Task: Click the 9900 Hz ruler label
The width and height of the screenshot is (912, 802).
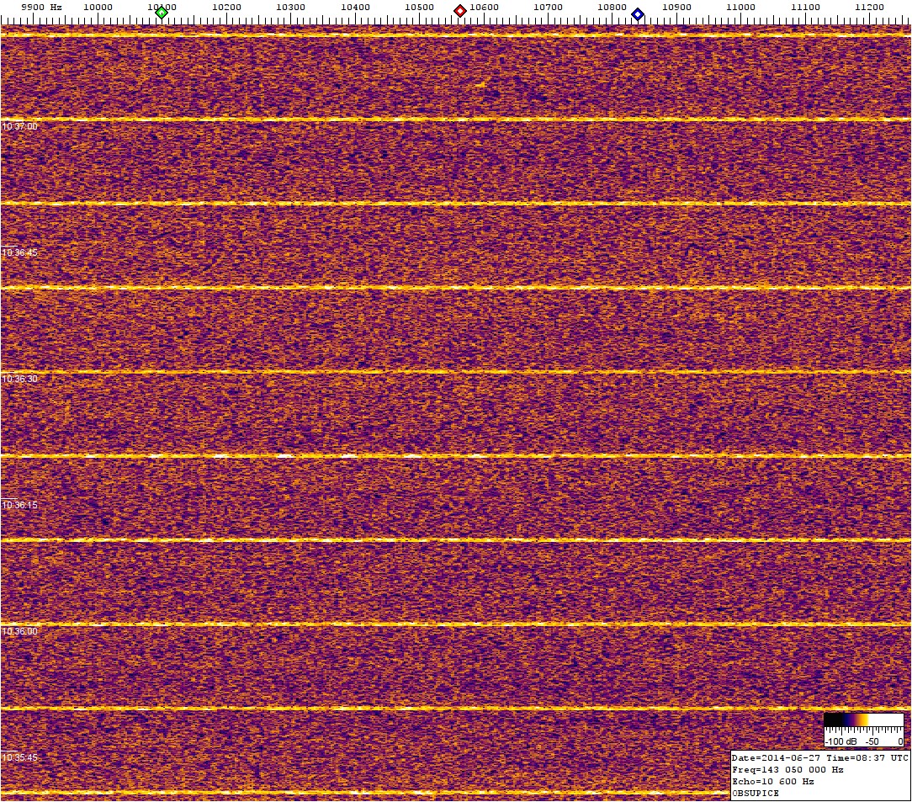Action: tap(41, 7)
